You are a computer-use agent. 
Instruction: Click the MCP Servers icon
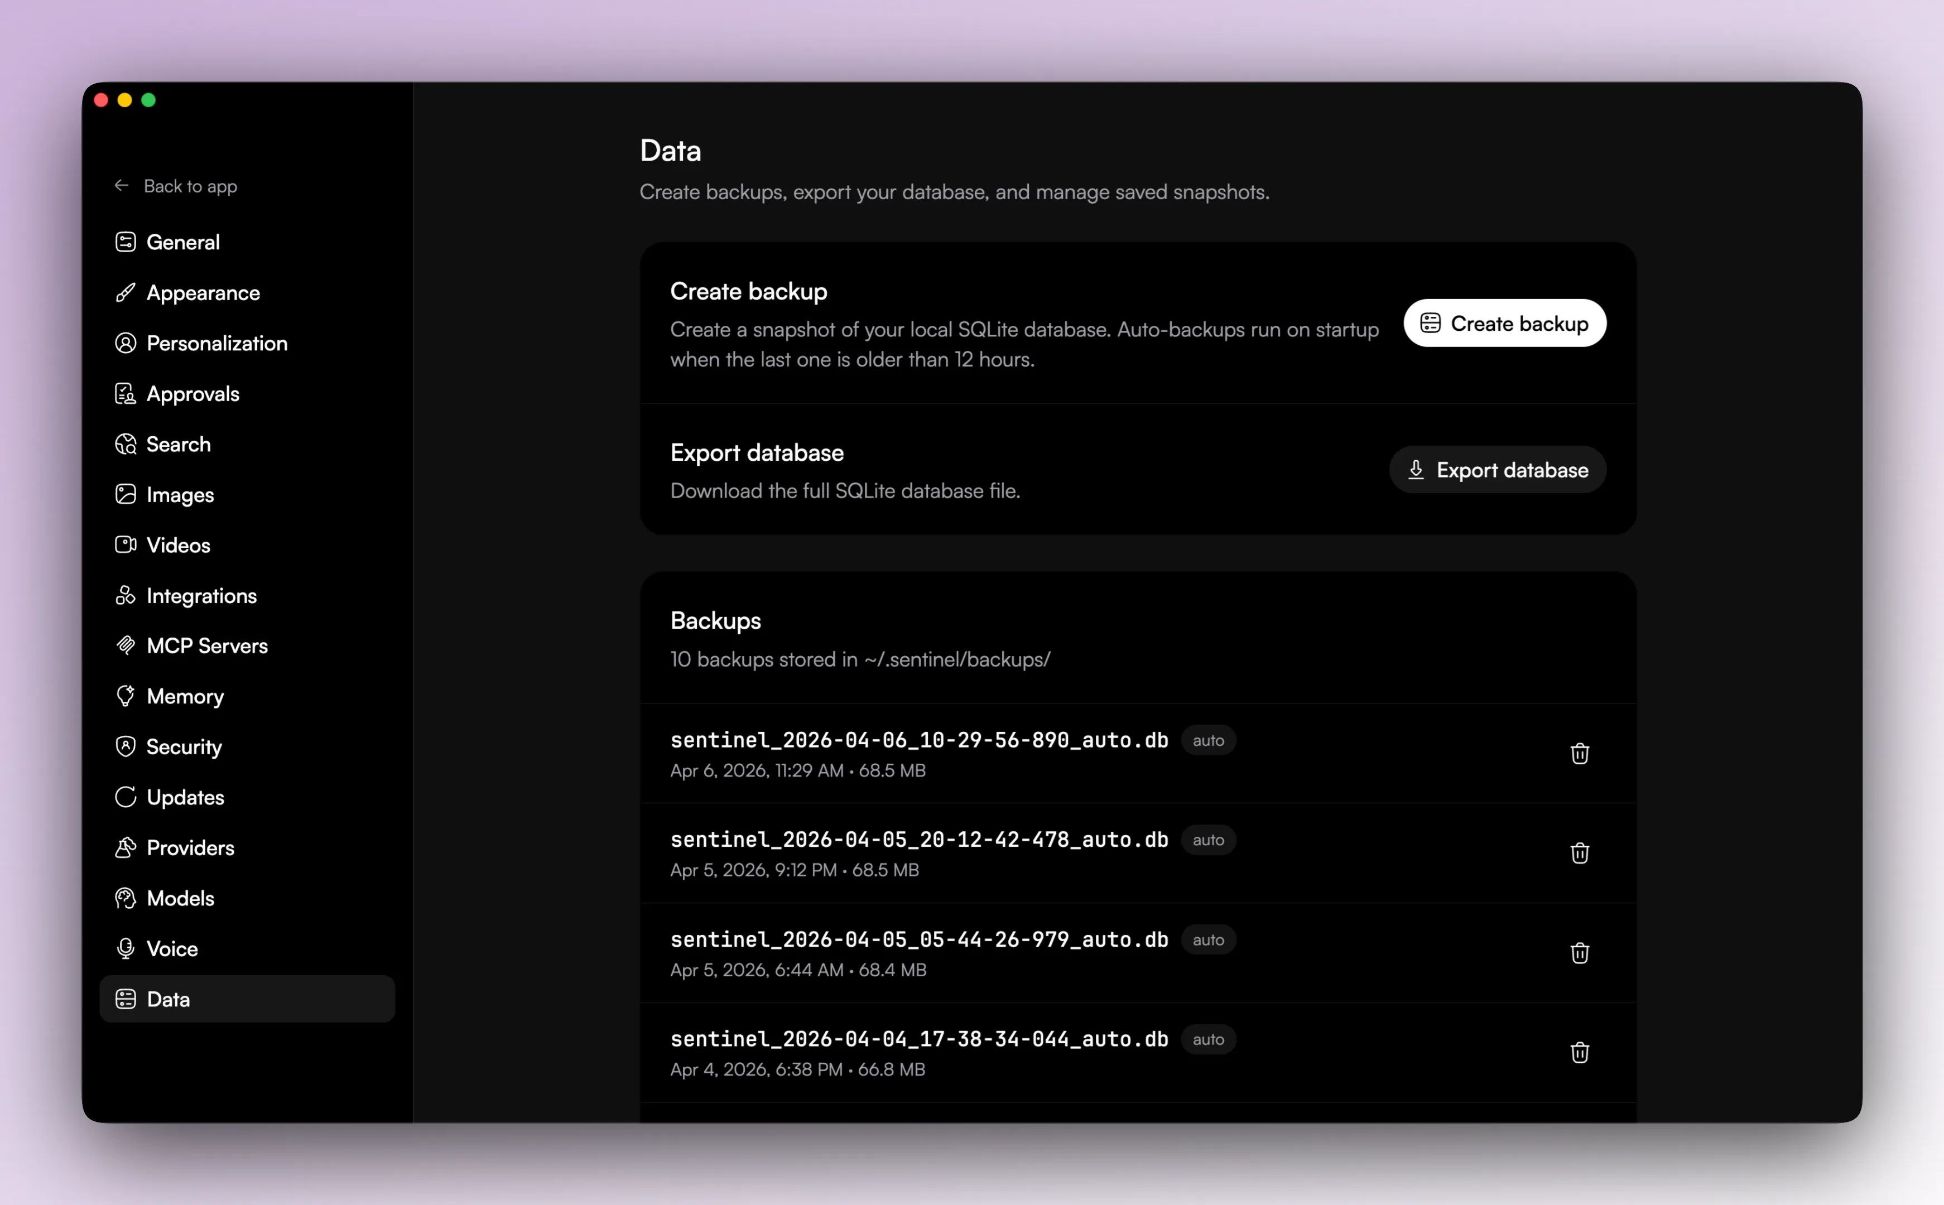coord(125,645)
